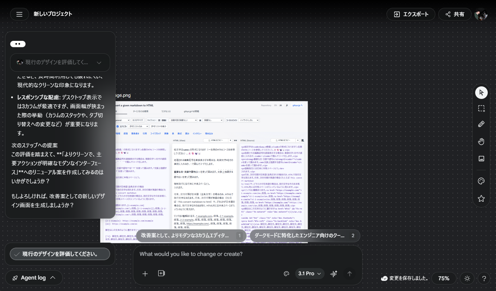496x291 pixels.
Task: Toggle the 現行のデザインを評価してください task chip
Action: tap(60, 254)
